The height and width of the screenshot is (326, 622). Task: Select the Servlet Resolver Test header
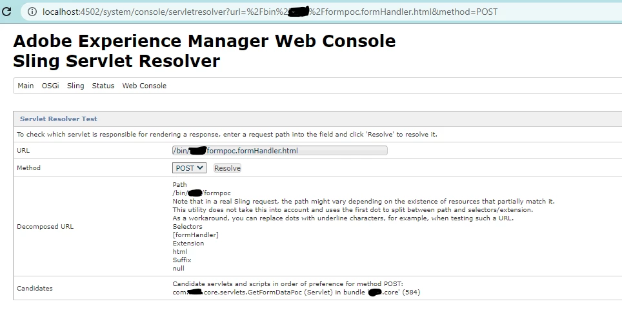tap(59, 119)
